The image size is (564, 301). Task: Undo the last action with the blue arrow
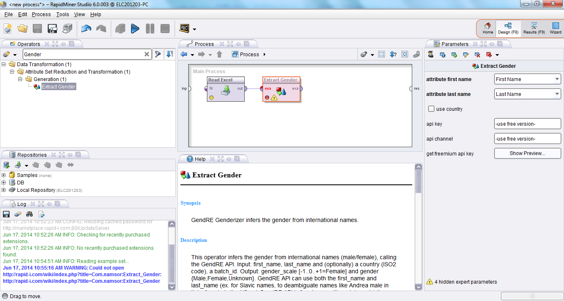pos(86,29)
